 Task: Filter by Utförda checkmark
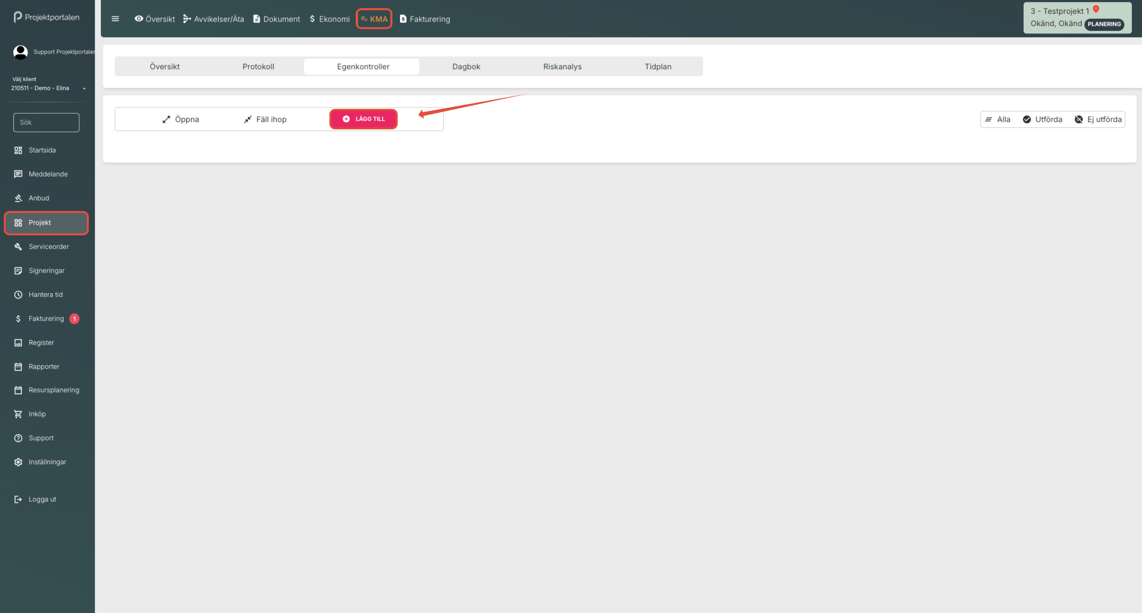pyautogui.click(x=1042, y=119)
